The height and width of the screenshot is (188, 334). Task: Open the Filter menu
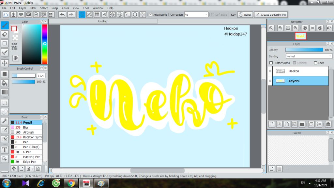(x=33, y=8)
